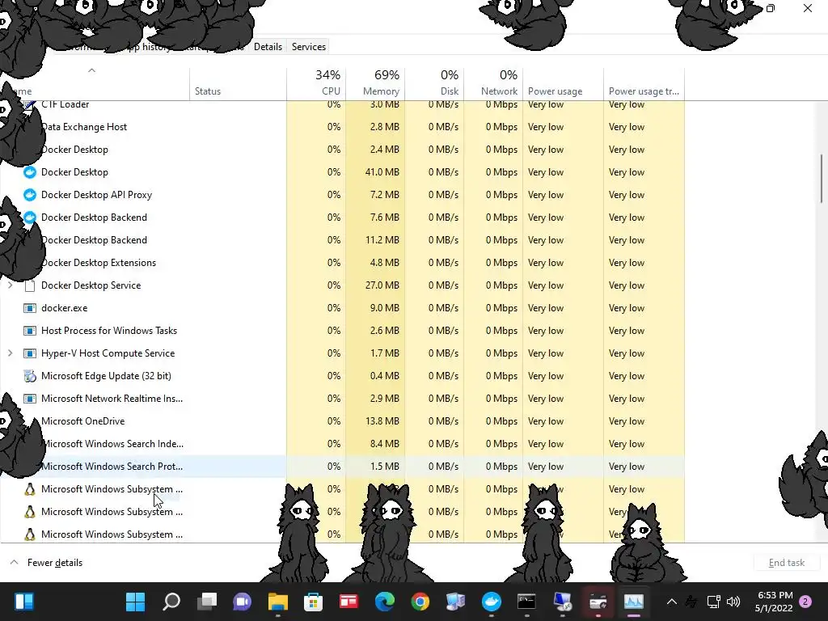This screenshot has height=621, width=828.
Task: Click the Docker Desktop Service blank page icon
Action: pos(30,285)
